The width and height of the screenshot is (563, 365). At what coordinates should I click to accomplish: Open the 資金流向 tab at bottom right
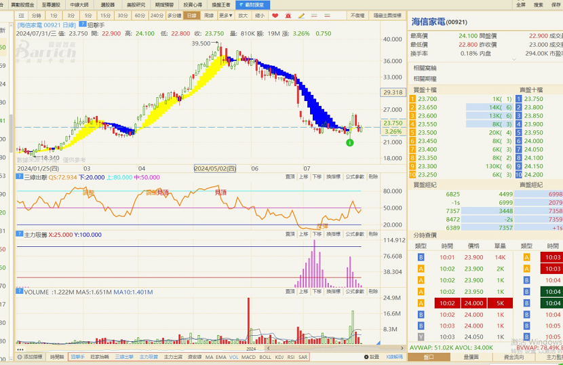click(x=513, y=357)
